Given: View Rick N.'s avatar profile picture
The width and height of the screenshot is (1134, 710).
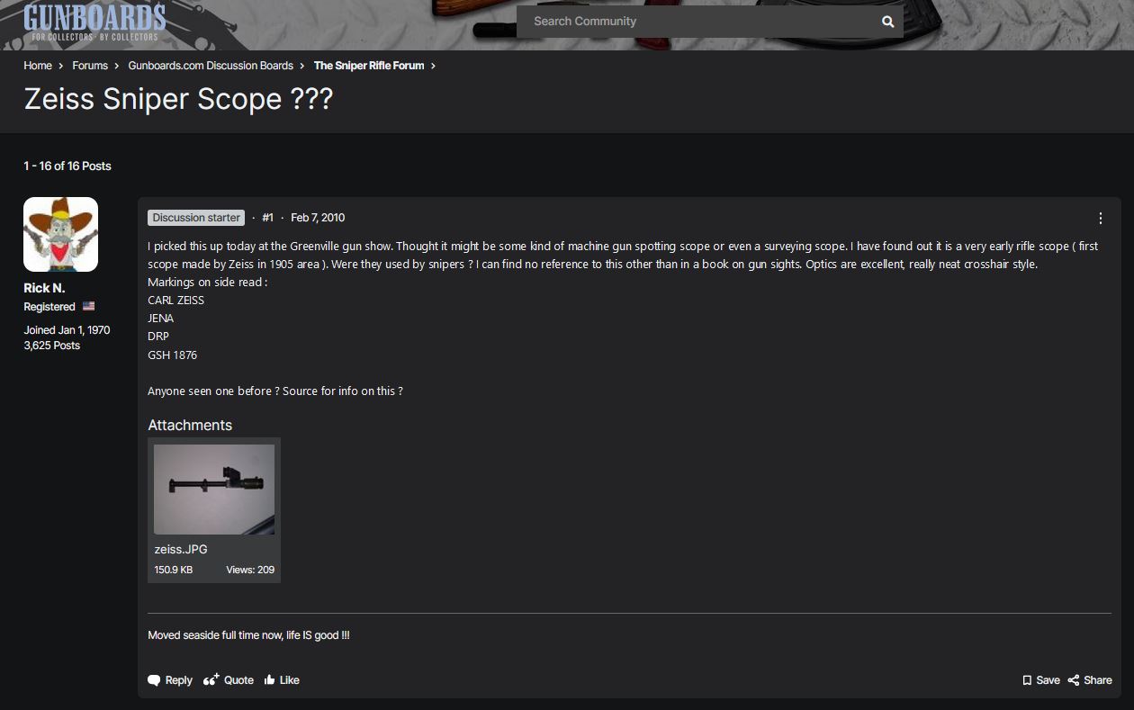Looking at the screenshot, I should [x=60, y=234].
